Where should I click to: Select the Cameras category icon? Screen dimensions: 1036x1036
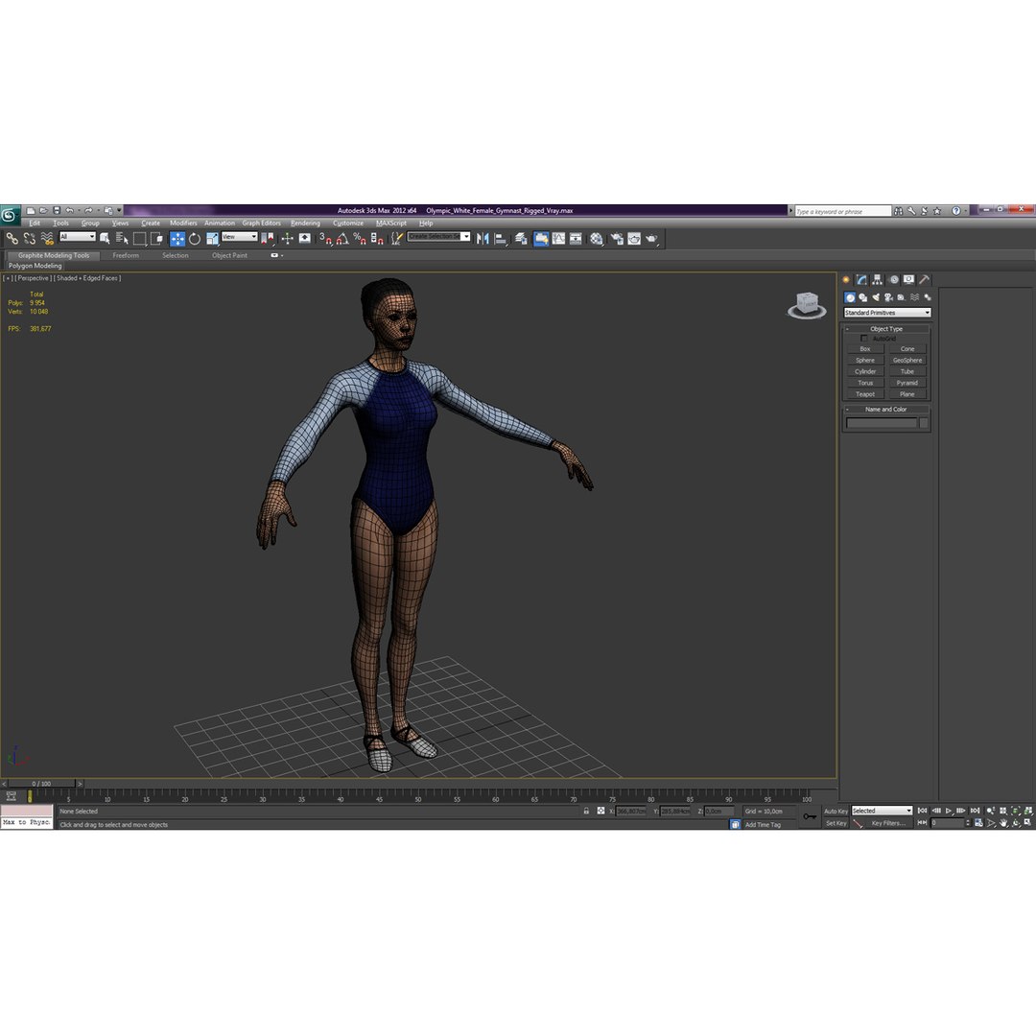(888, 298)
